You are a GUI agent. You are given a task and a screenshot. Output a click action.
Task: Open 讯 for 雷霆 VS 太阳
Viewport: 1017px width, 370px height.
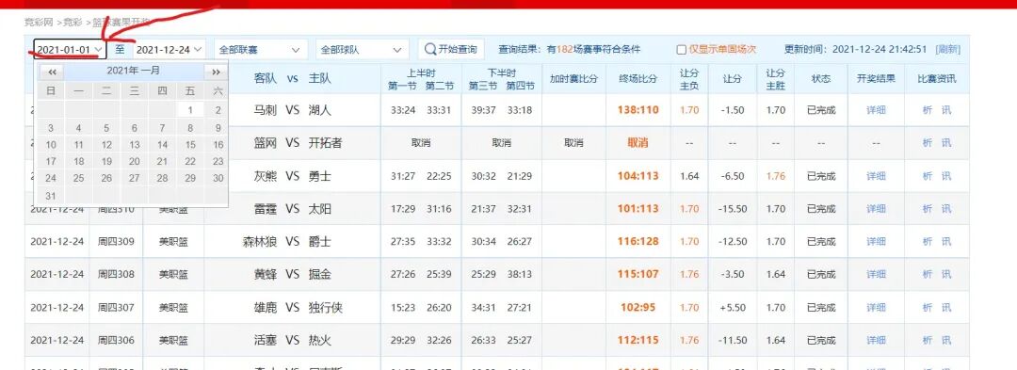point(946,209)
